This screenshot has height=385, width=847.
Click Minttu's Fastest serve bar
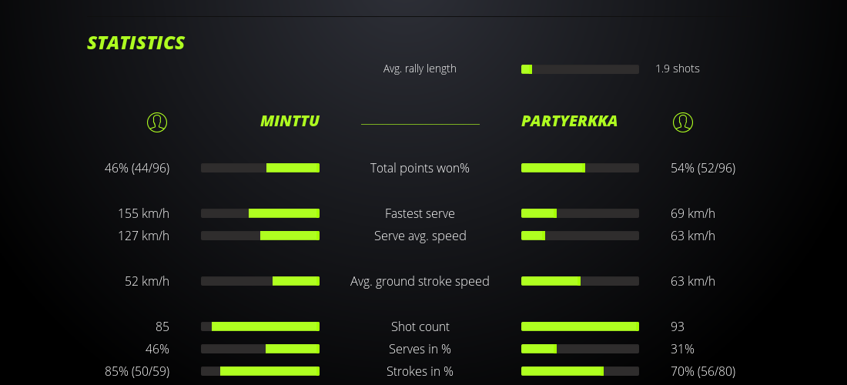(260, 213)
